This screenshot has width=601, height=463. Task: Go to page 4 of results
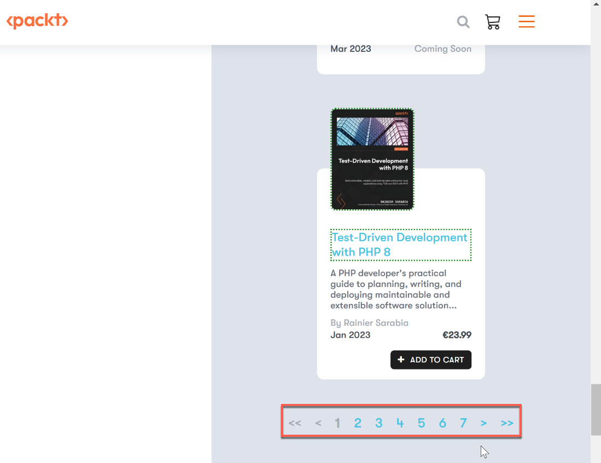click(400, 423)
